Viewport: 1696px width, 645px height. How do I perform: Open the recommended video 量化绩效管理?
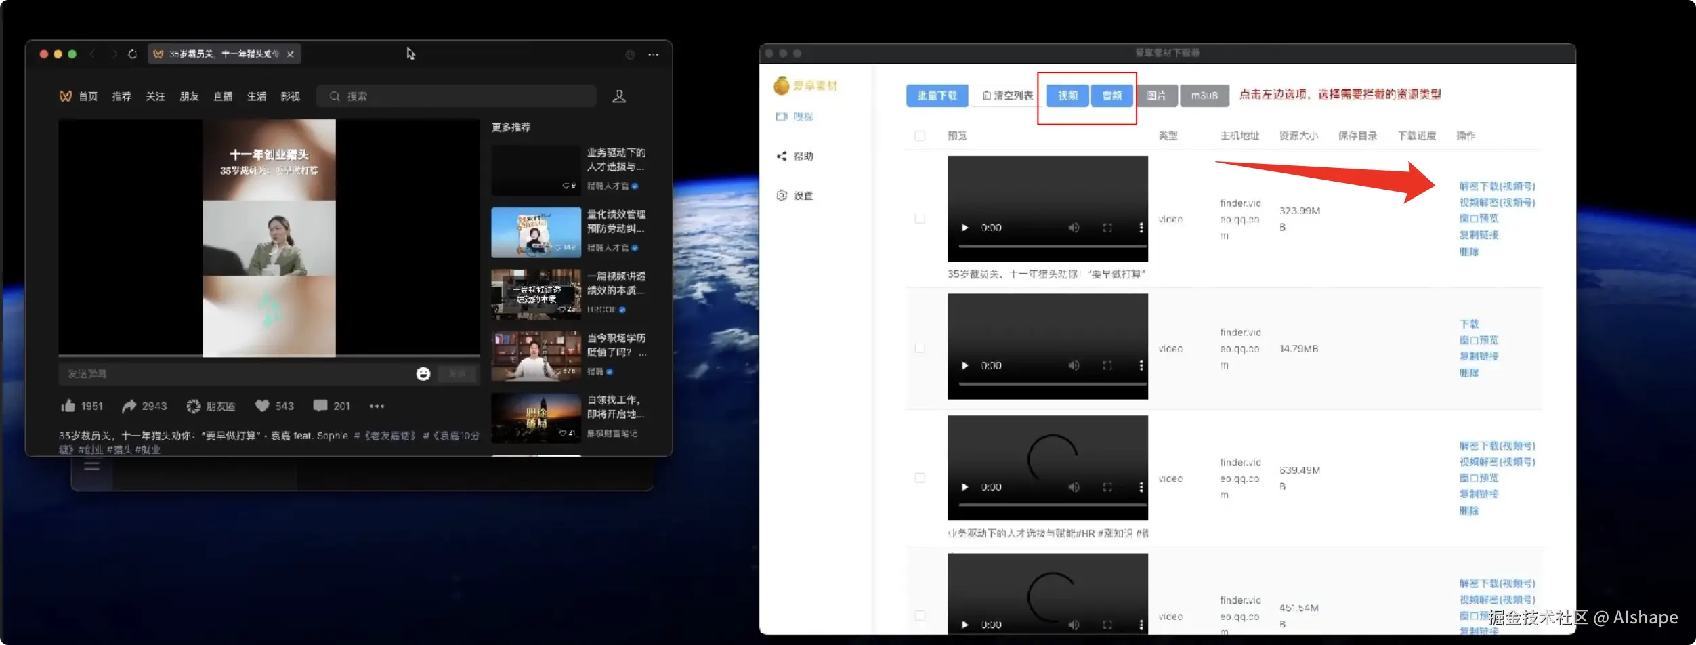[569, 232]
